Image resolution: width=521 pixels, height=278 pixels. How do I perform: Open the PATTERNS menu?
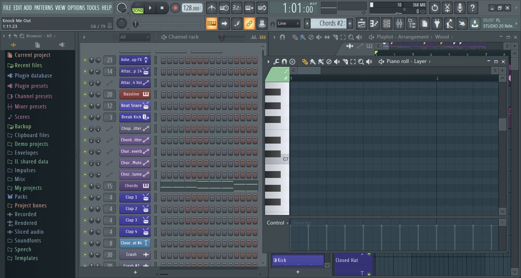pyautogui.click(x=44, y=7)
